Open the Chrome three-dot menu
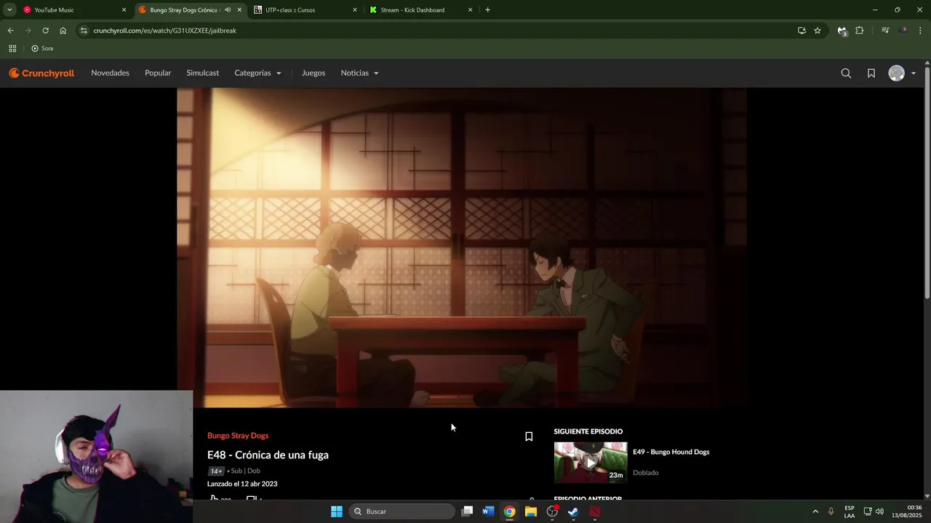Image resolution: width=931 pixels, height=523 pixels. coord(921,31)
